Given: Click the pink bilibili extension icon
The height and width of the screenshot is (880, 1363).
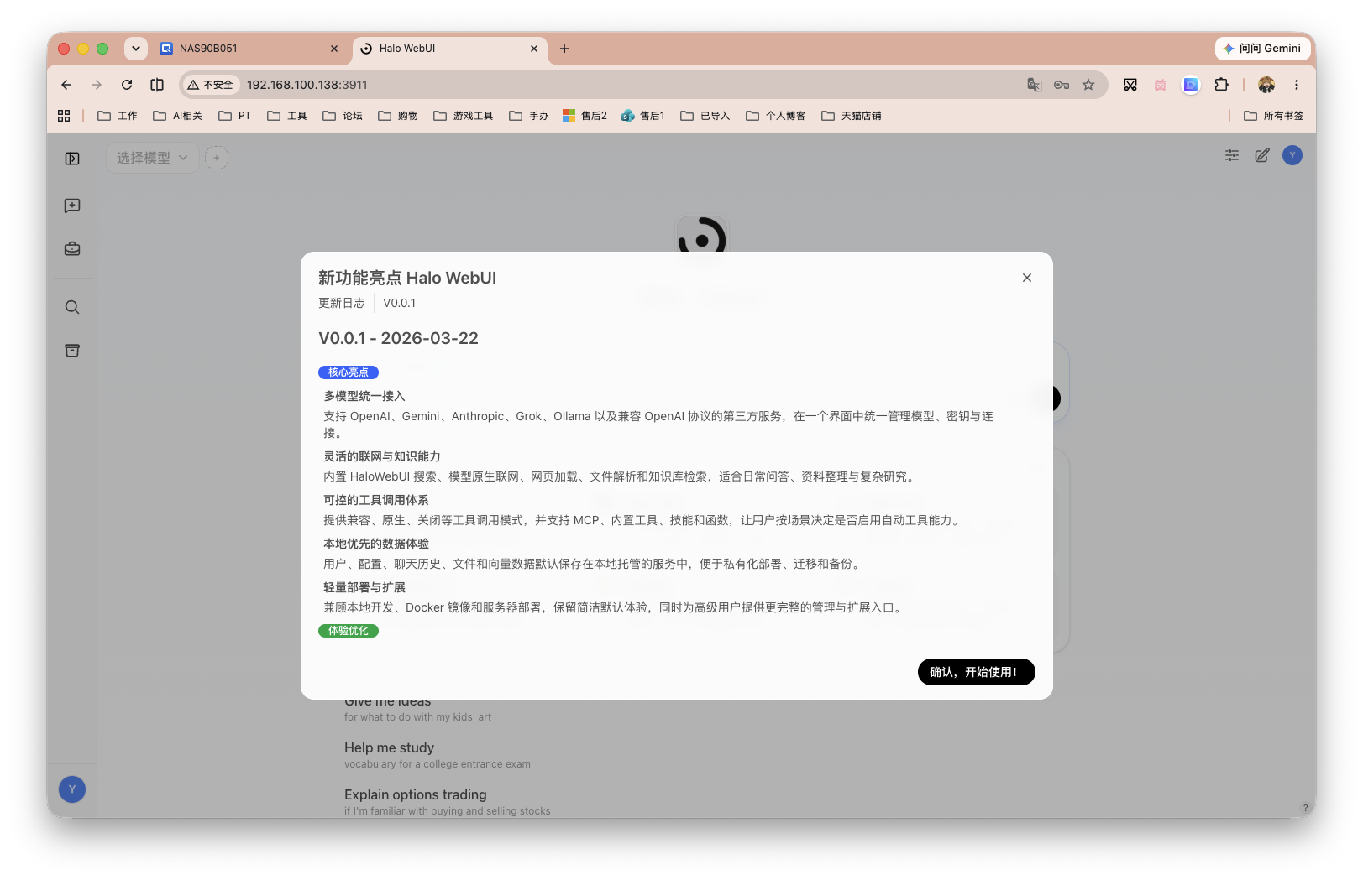Looking at the screenshot, I should point(1161,85).
